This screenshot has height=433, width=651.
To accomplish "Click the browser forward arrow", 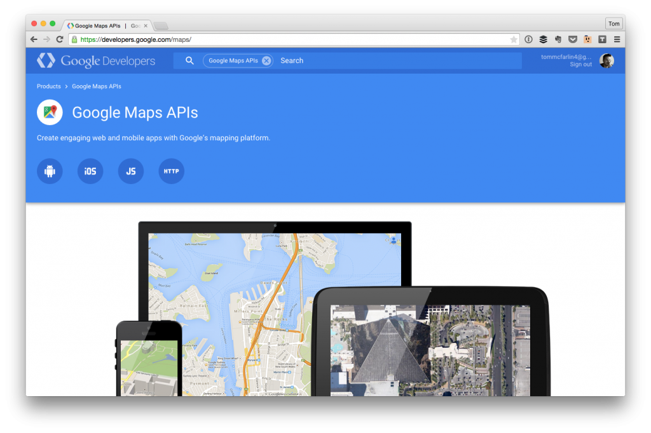I will (46, 39).
